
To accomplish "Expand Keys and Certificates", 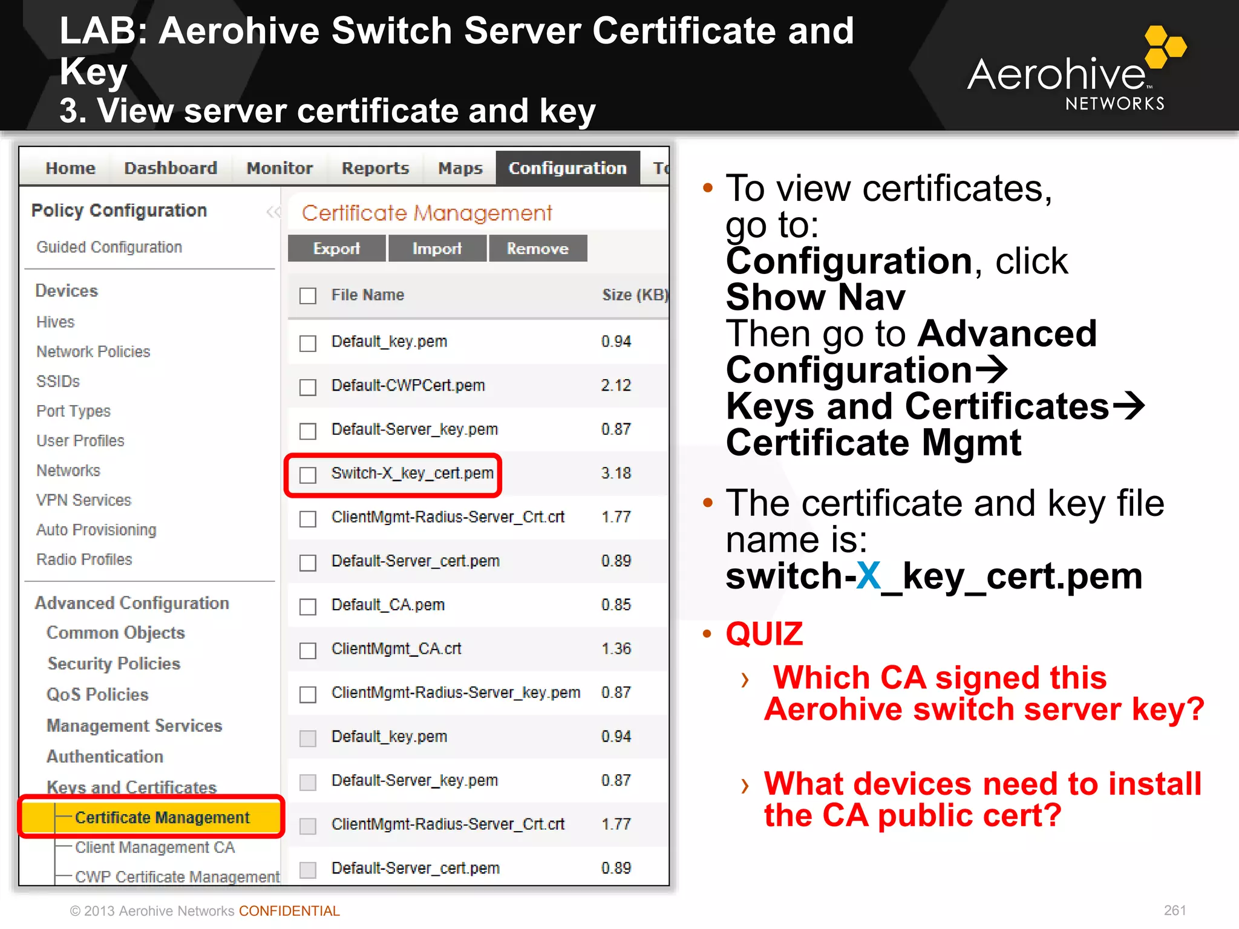I will click(x=131, y=787).
